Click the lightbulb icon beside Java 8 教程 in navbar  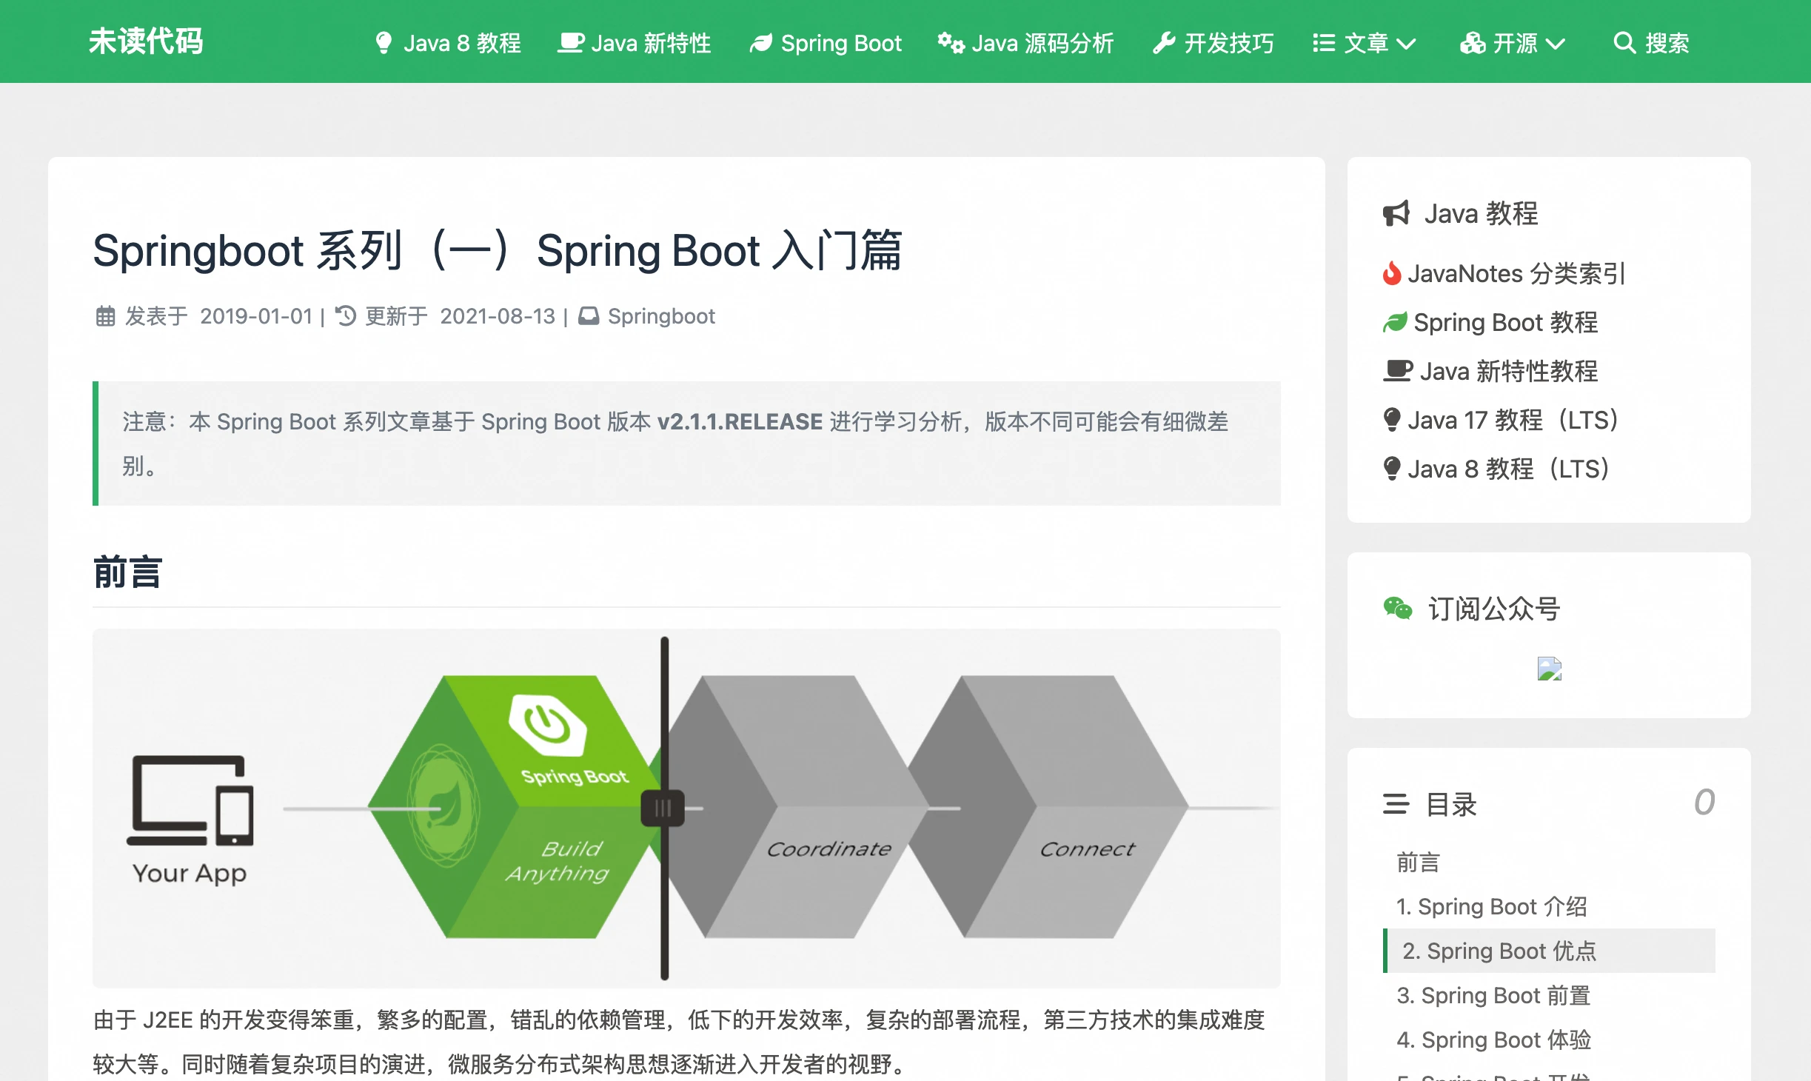(384, 43)
